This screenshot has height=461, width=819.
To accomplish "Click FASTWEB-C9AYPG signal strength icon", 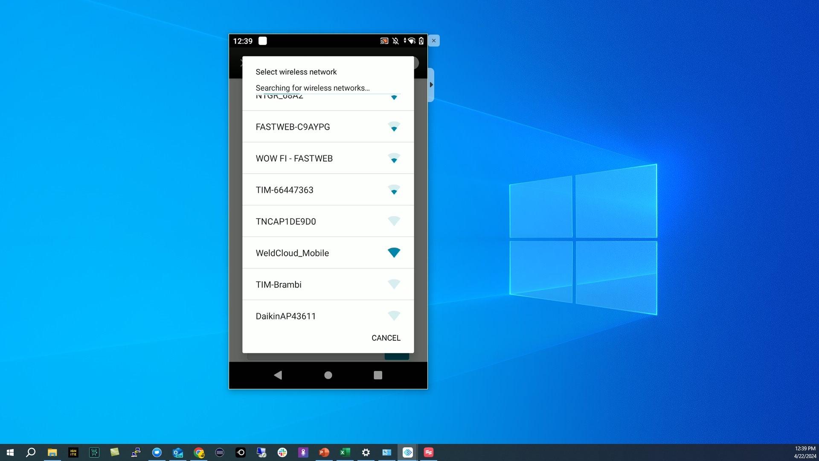I will coord(394,126).
